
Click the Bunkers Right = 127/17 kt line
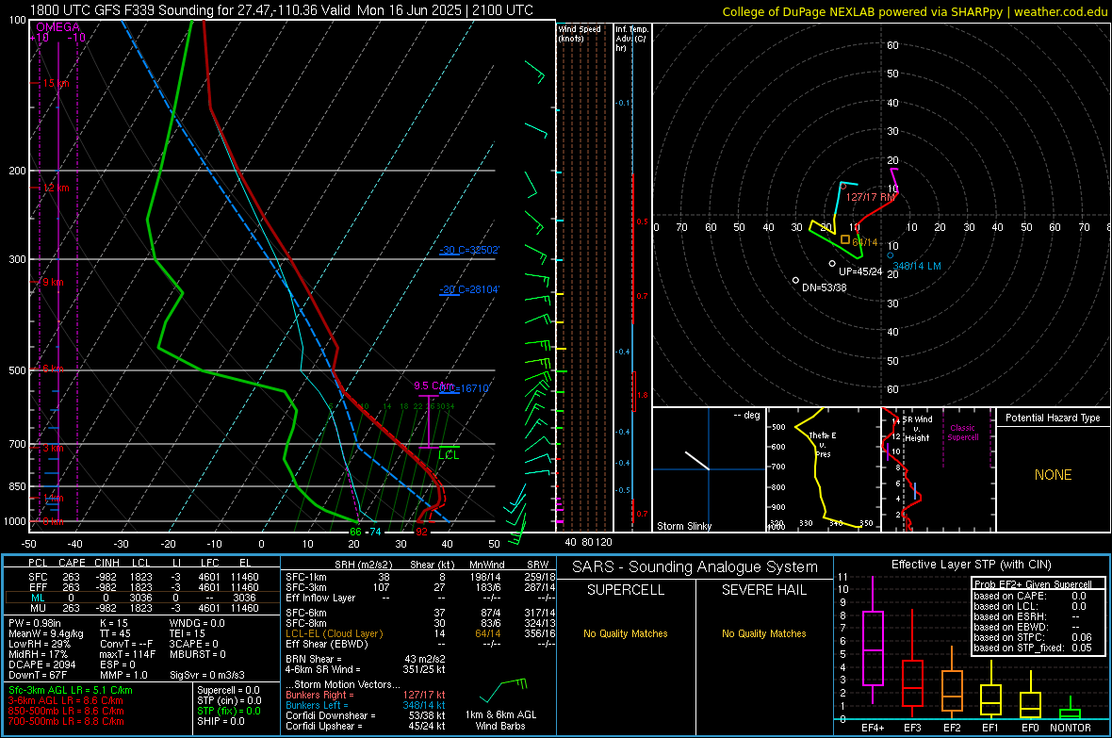(366, 695)
